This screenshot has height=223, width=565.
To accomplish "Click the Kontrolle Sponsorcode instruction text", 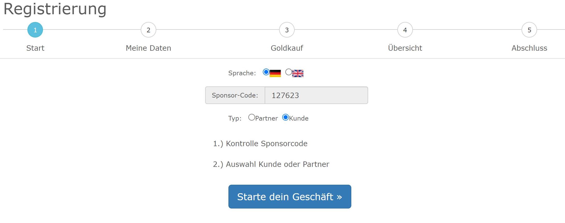I will coord(260,144).
